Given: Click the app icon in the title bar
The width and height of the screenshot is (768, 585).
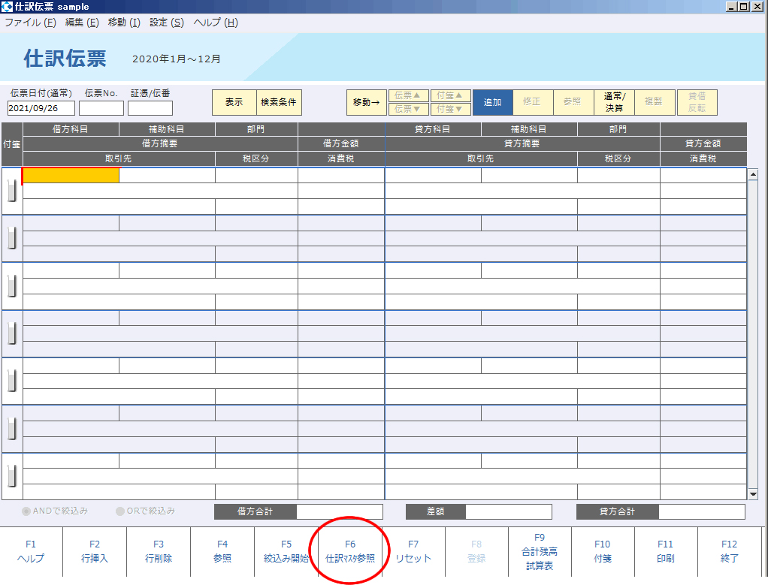Looking at the screenshot, I should [7, 6].
